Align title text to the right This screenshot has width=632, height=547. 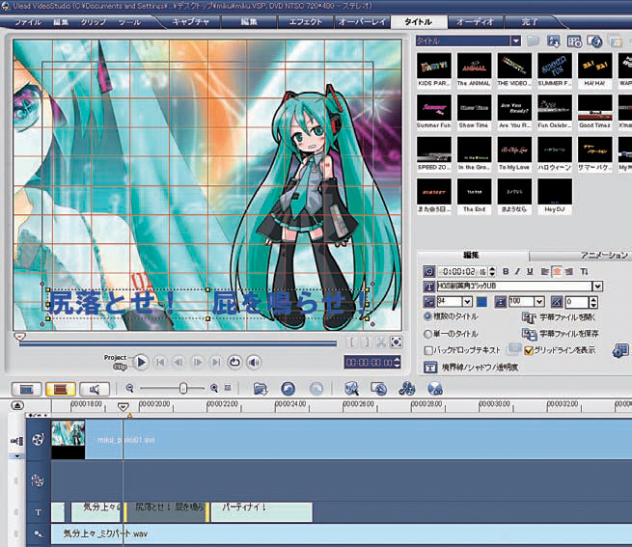point(568,272)
